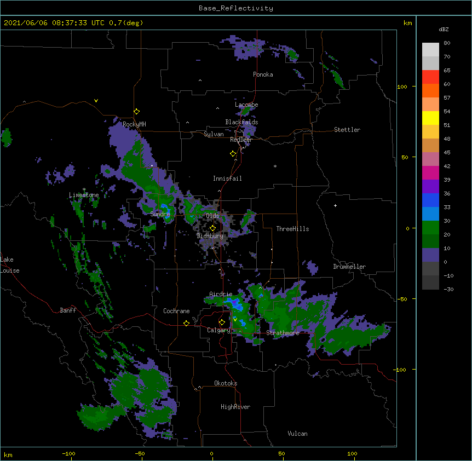Click the yellow V marker east of Calgary
Image resolution: width=472 pixels, height=461 pixels.
pyautogui.click(x=235, y=320)
